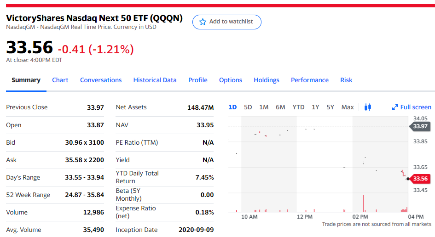
Task: Click Day's Range value 33.55 - 33.94
Action: pyautogui.click(x=84, y=177)
